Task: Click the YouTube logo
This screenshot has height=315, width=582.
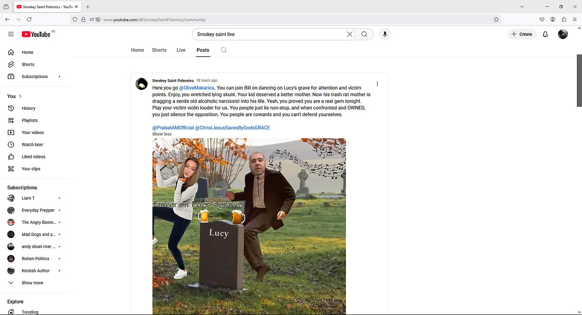Action: coord(36,34)
